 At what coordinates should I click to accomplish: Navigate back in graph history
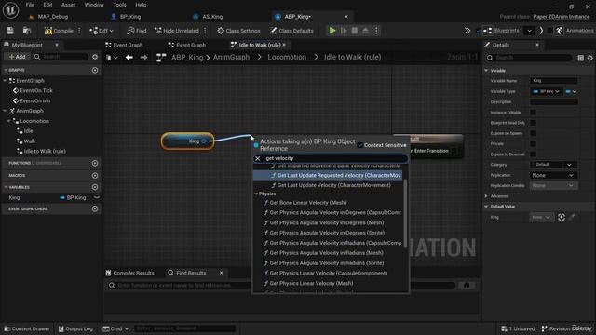click(x=129, y=58)
